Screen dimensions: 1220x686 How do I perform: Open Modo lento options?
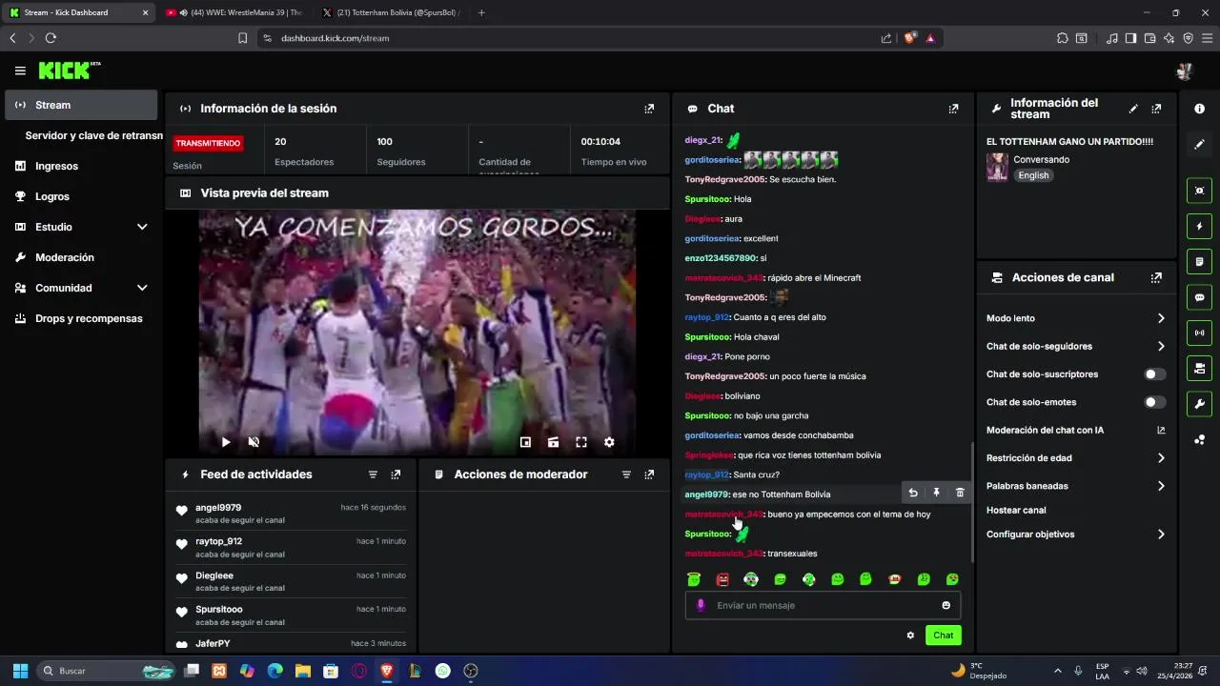tap(1075, 318)
